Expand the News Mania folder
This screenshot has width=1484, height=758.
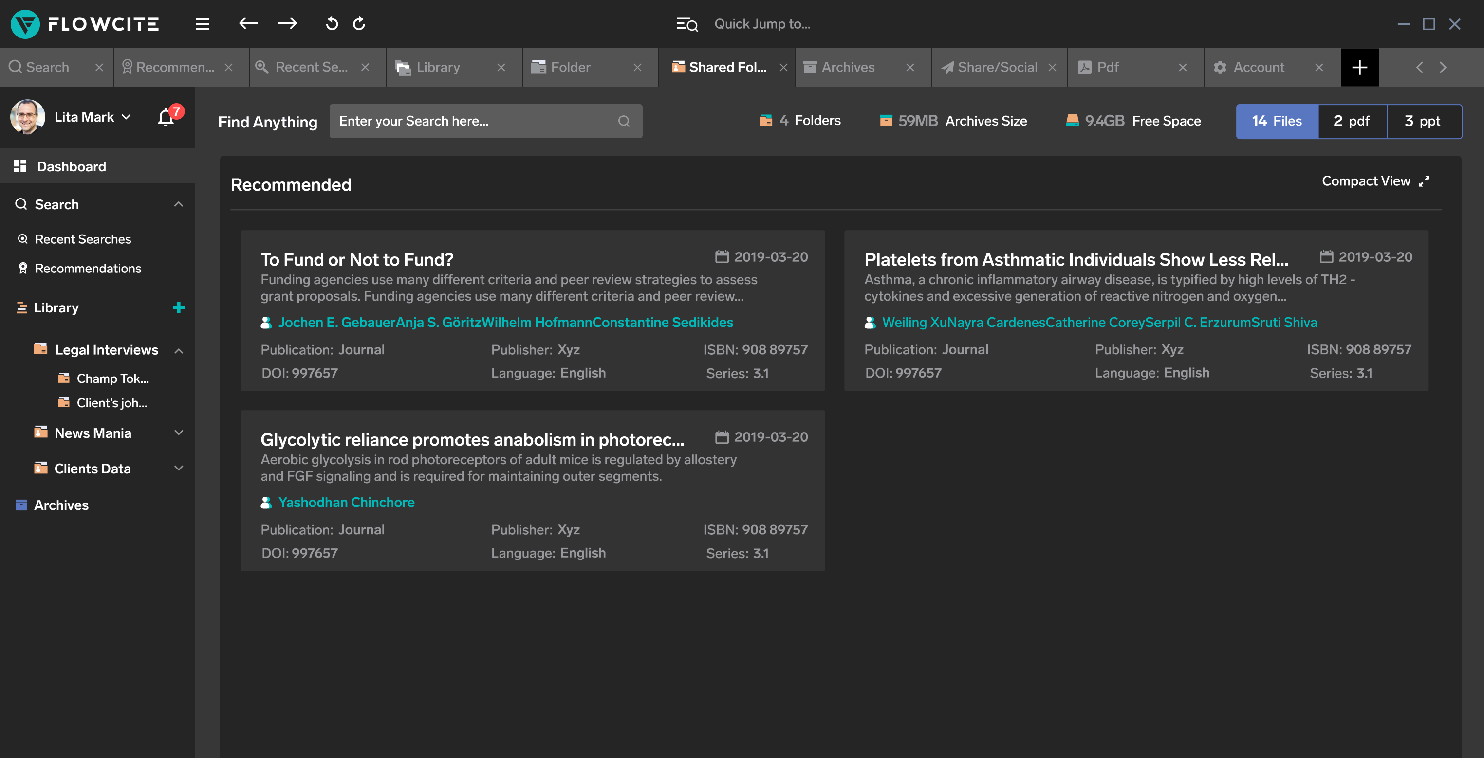pos(179,433)
